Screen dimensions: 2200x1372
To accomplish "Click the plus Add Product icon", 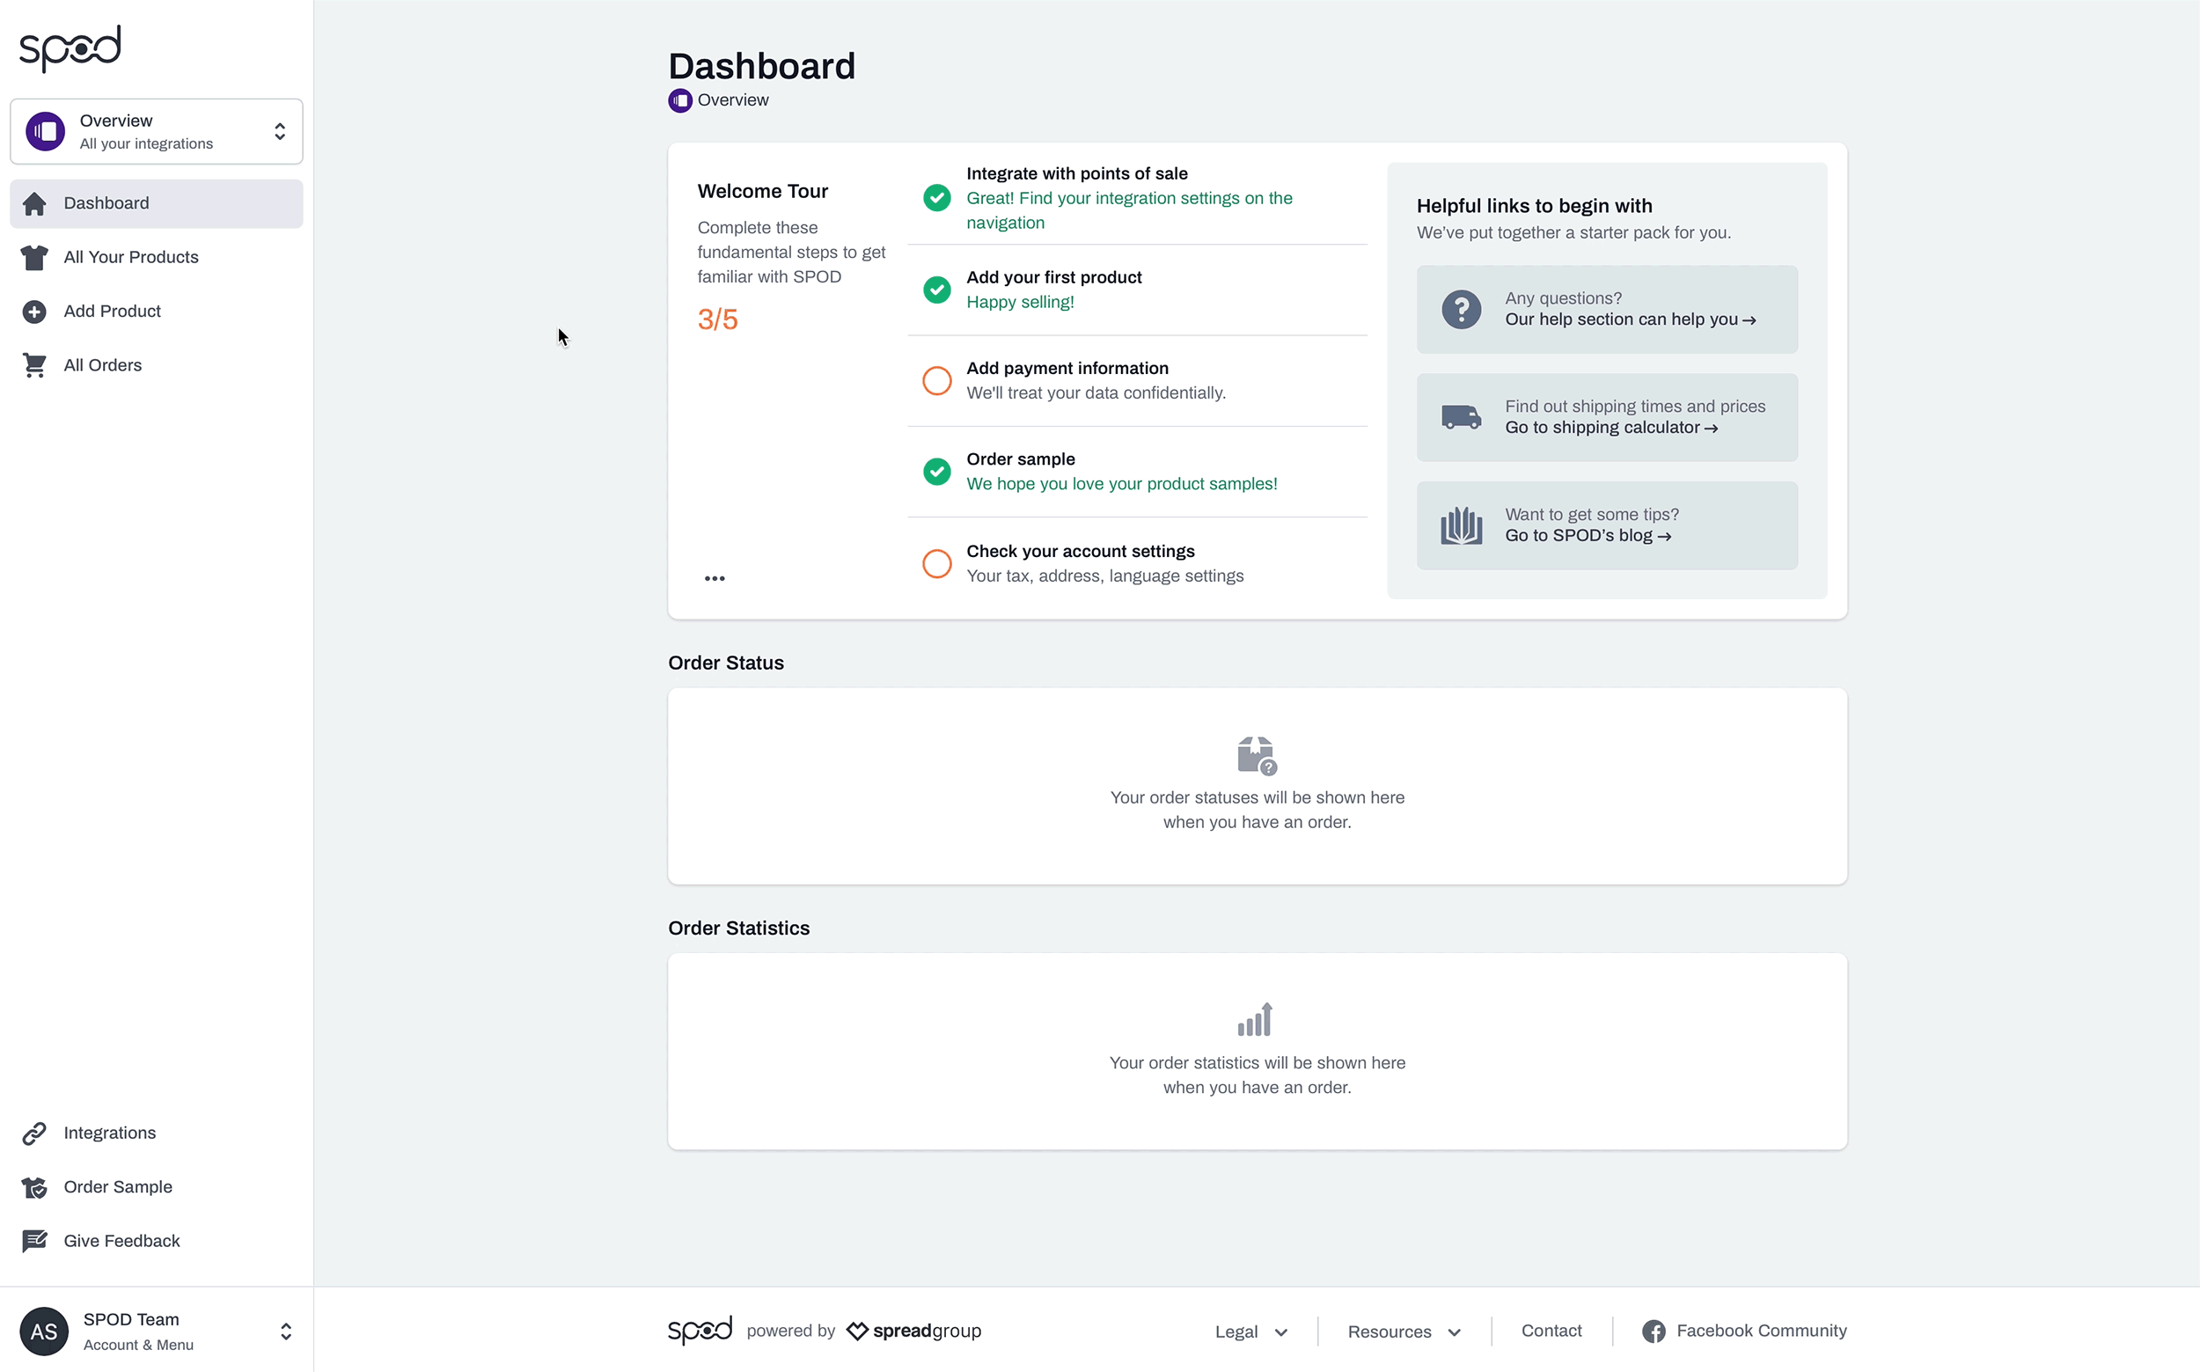I will tap(34, 312).
